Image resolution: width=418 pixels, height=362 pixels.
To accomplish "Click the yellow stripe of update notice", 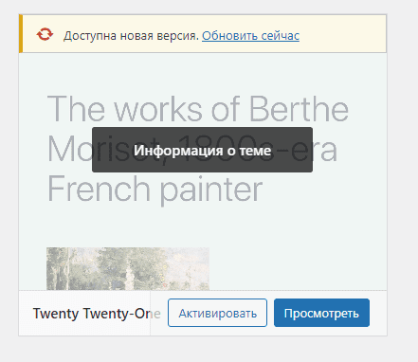I will coord(21,33).
